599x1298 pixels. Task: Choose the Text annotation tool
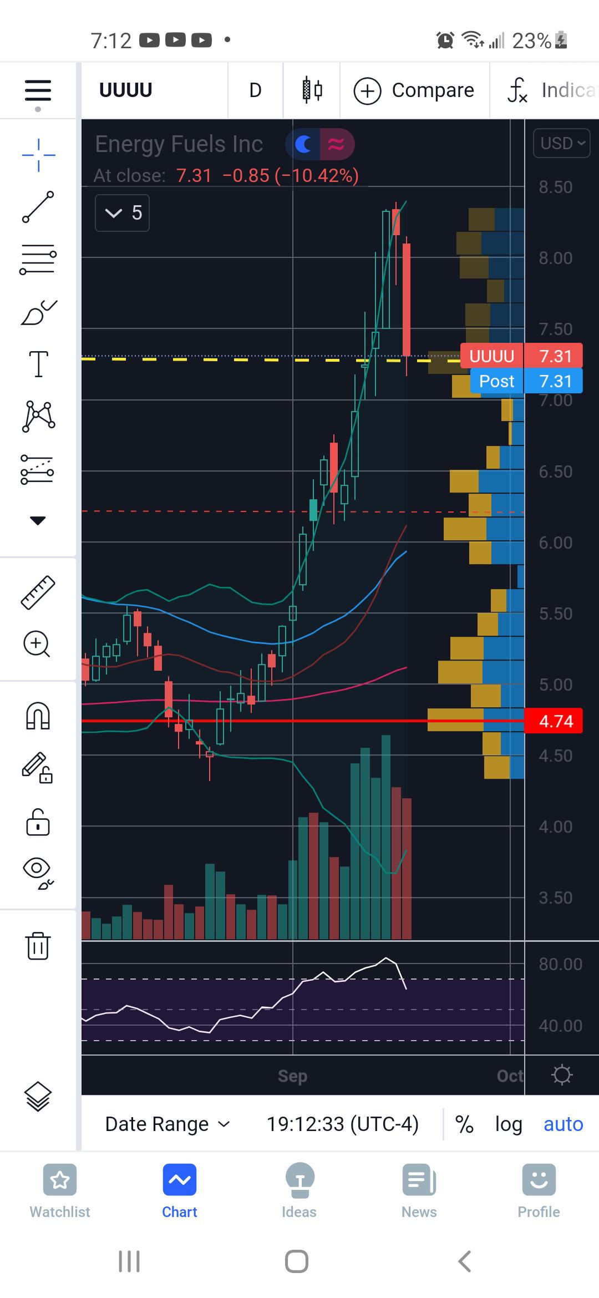(38, 364)
